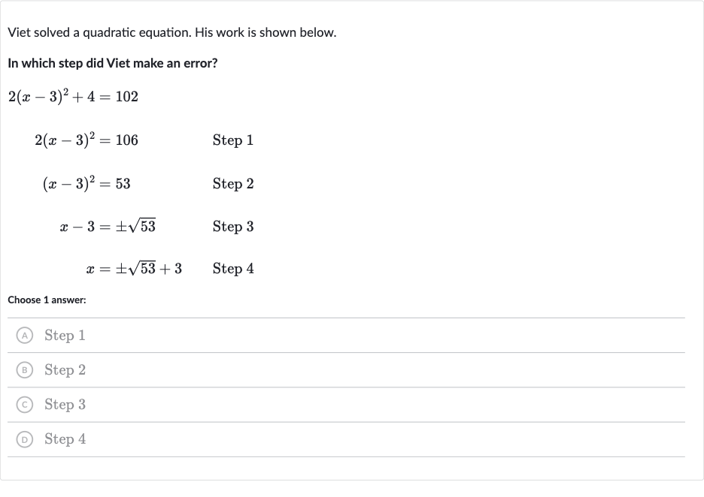Click the Step 3 label beside Viet's work

click(233, 226)
